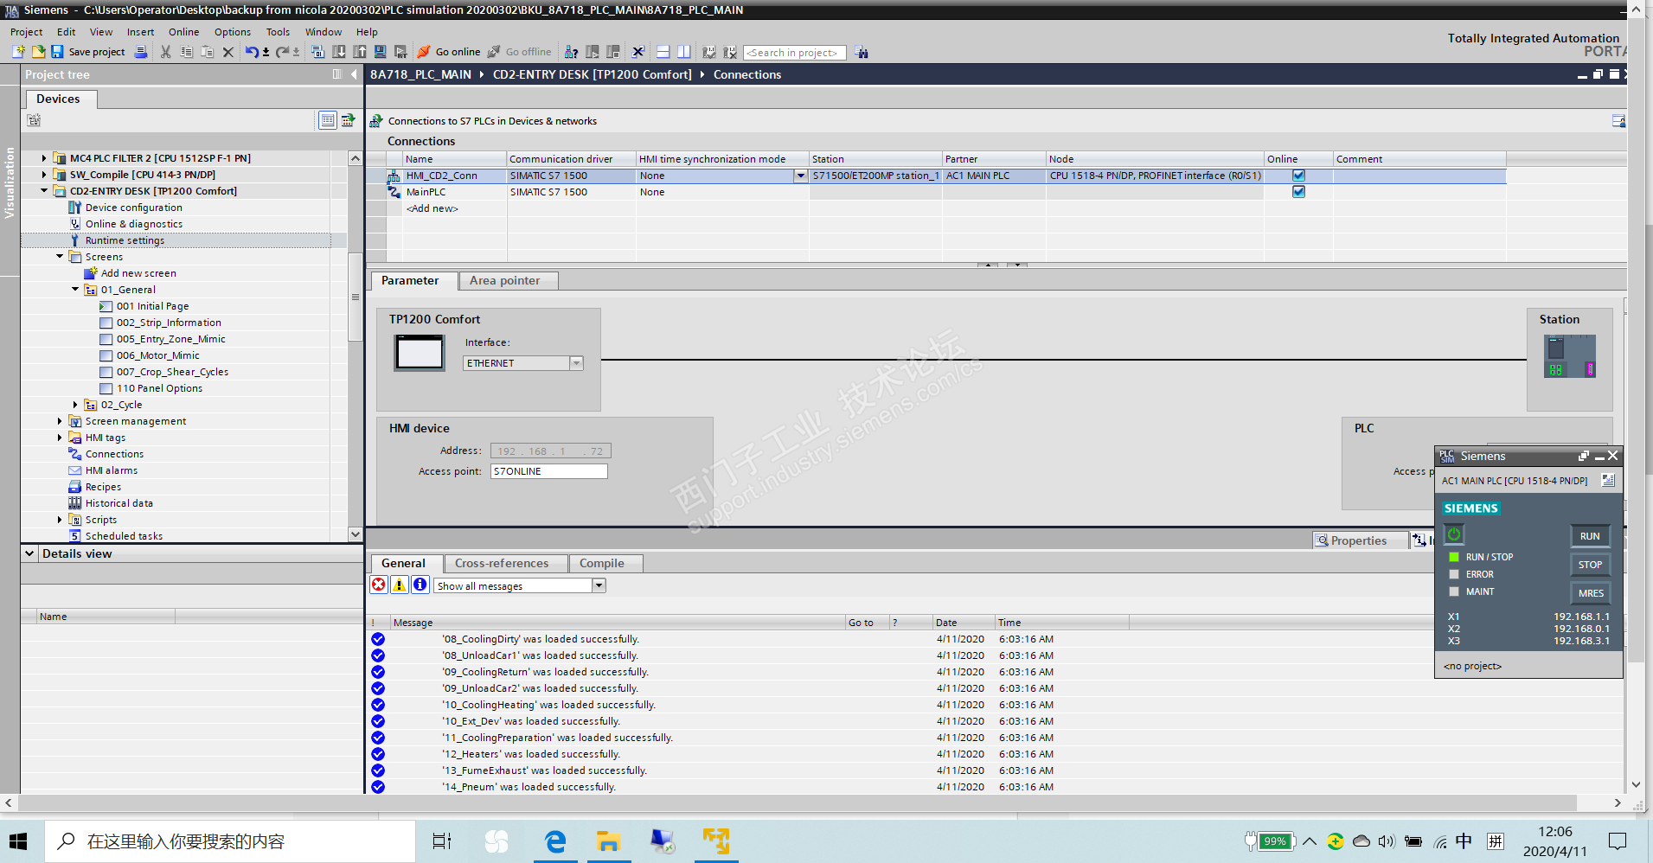Click the Download to device icon
The height and width of the screenshot is (863, 1653).
click(338, 52)
